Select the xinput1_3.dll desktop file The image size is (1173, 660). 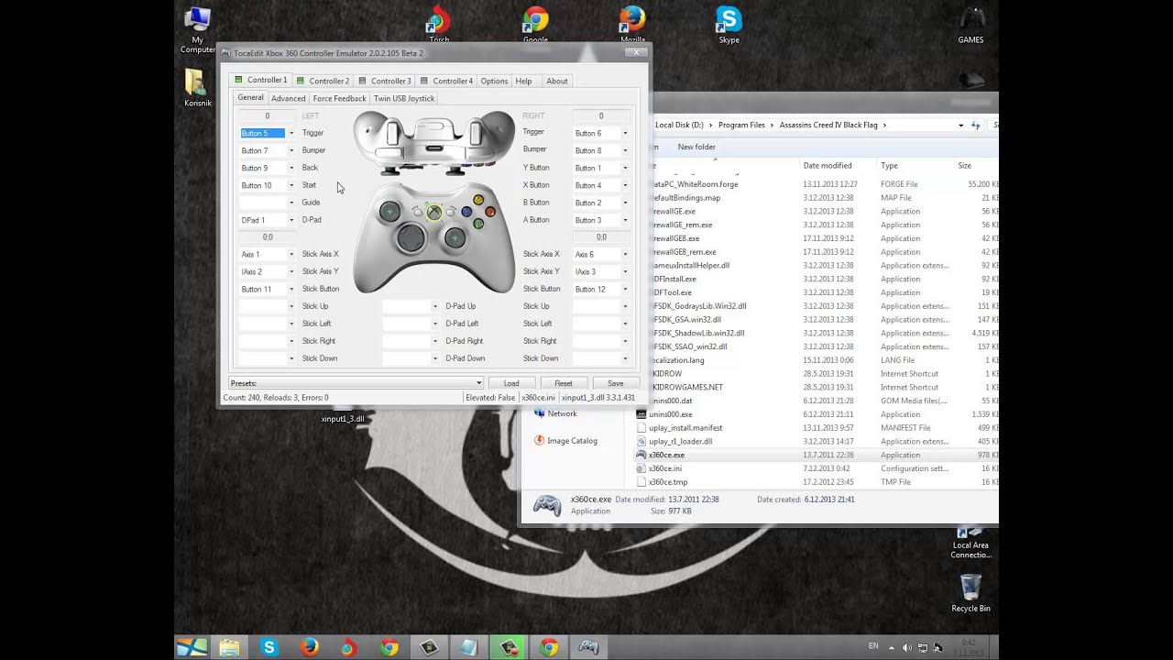(x=343, y=419)
